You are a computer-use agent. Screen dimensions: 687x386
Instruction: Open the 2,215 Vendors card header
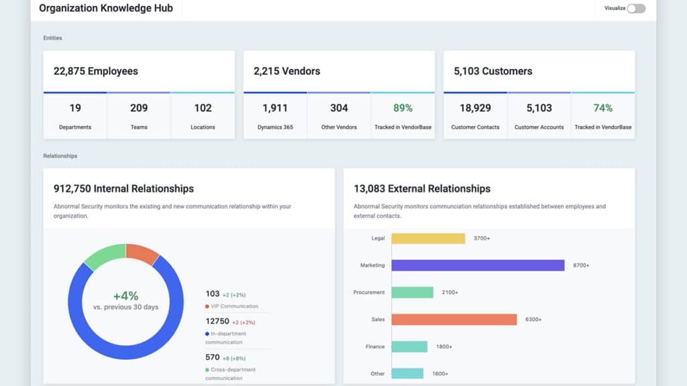tap(339, 71)
